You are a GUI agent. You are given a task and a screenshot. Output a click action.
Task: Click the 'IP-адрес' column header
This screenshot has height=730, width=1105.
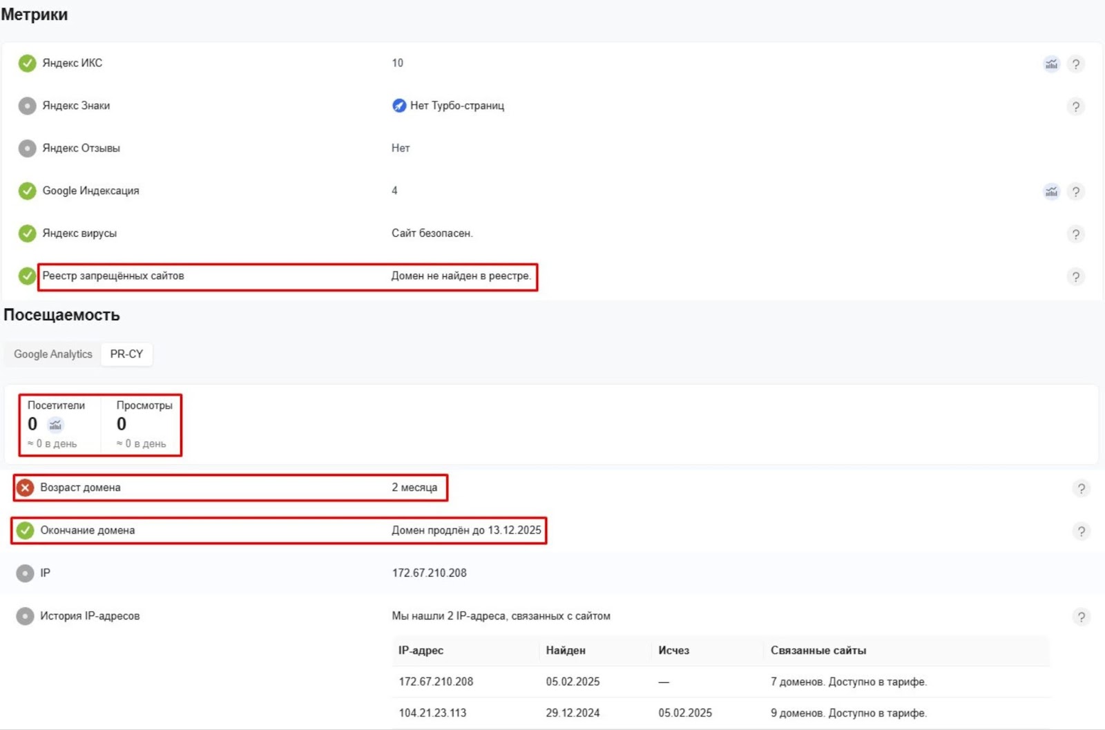(x=421, y=651)
